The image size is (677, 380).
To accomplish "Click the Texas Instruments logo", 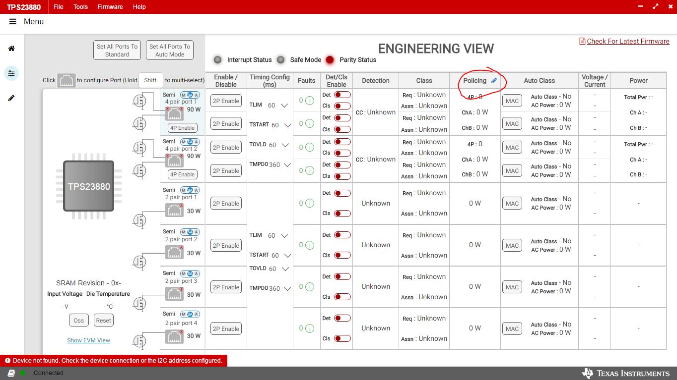I will pyautogui.click(x=626, y=373).
